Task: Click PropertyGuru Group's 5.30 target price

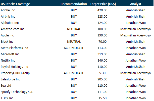Action: click(102, 73)
